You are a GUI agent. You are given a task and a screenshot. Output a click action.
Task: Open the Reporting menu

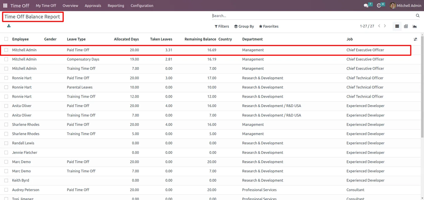(x=116, y=6)
